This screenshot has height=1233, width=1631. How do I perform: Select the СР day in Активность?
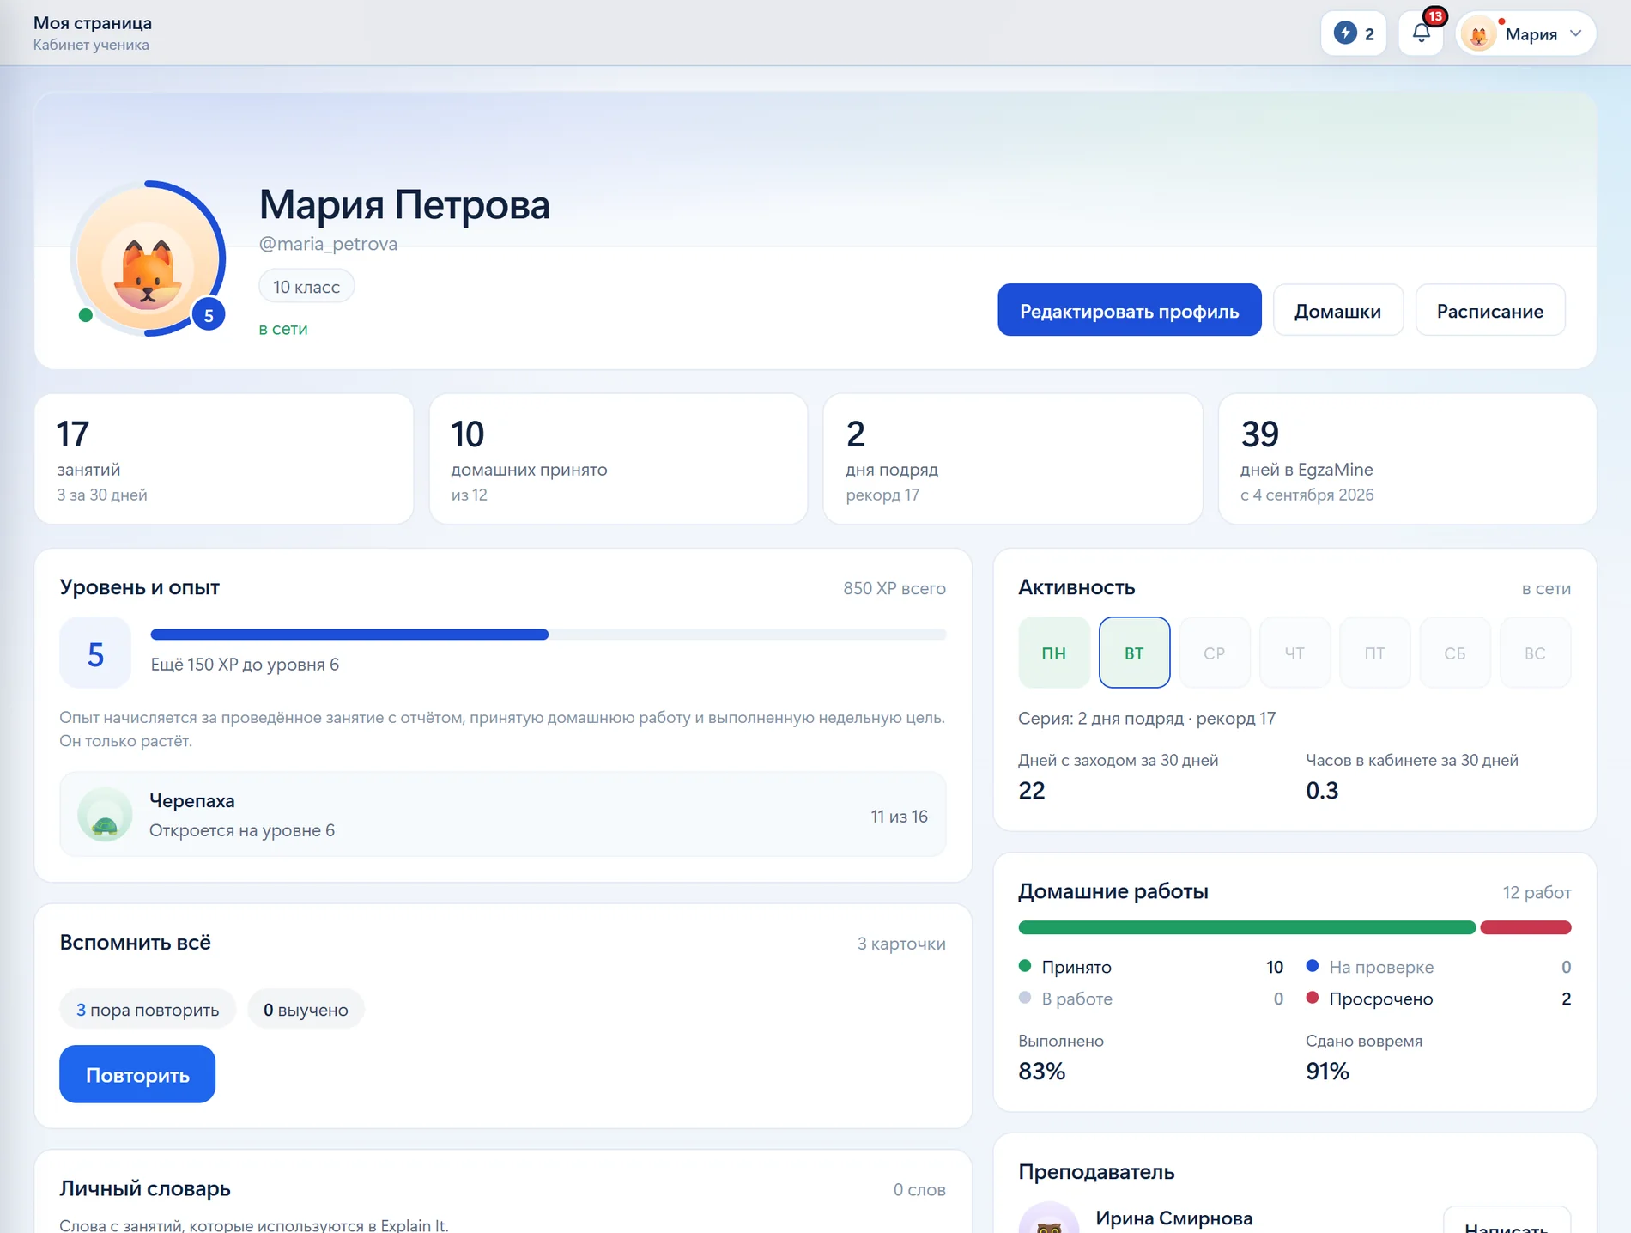[x=1214, y=653]
